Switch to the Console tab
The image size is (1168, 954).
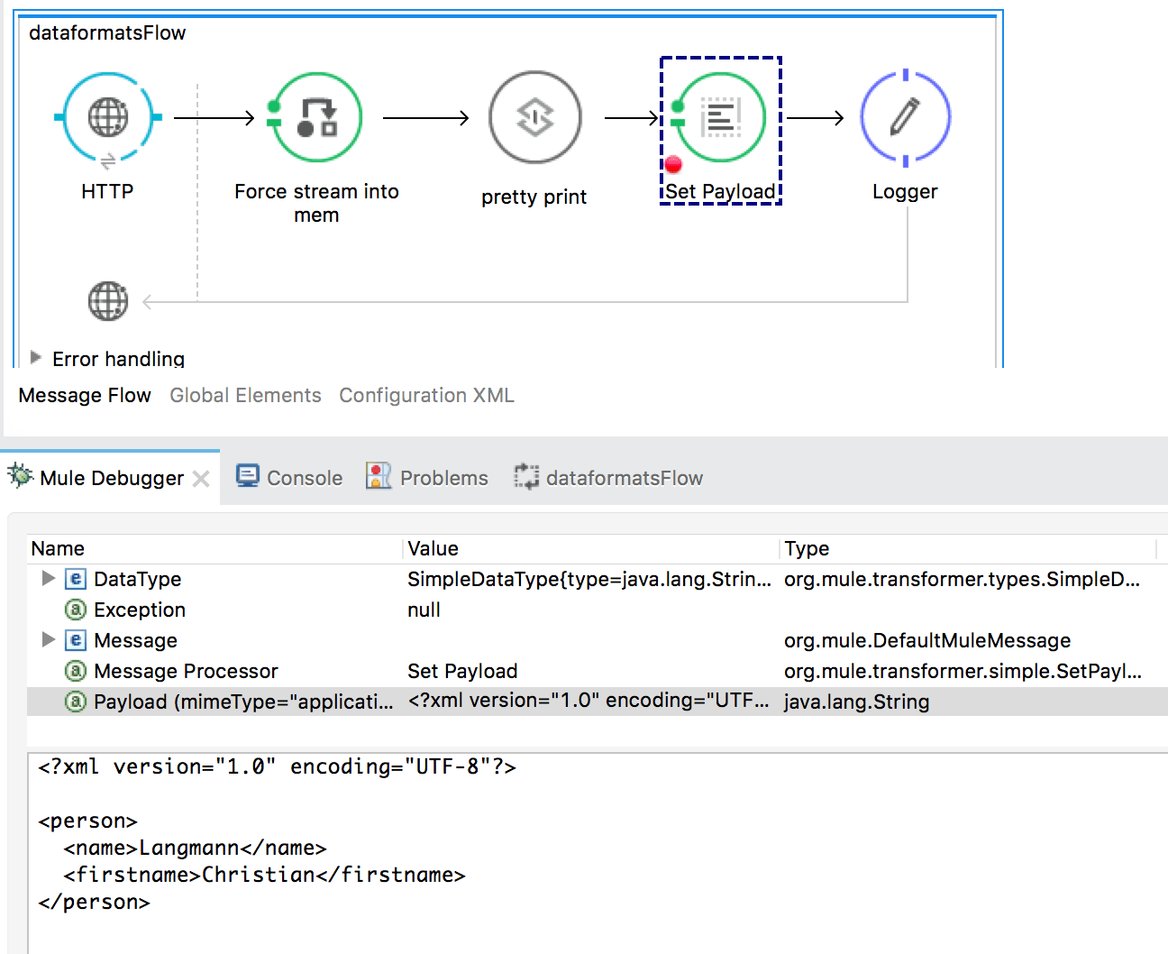[289, 478]
